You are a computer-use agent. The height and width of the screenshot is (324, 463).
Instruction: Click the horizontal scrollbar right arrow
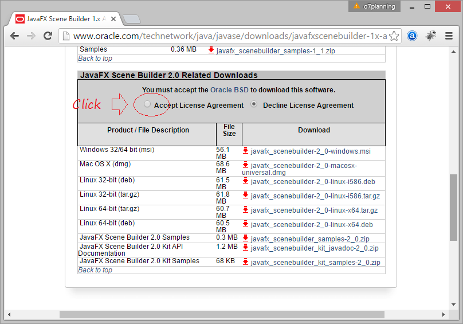[x=443, y=315]
